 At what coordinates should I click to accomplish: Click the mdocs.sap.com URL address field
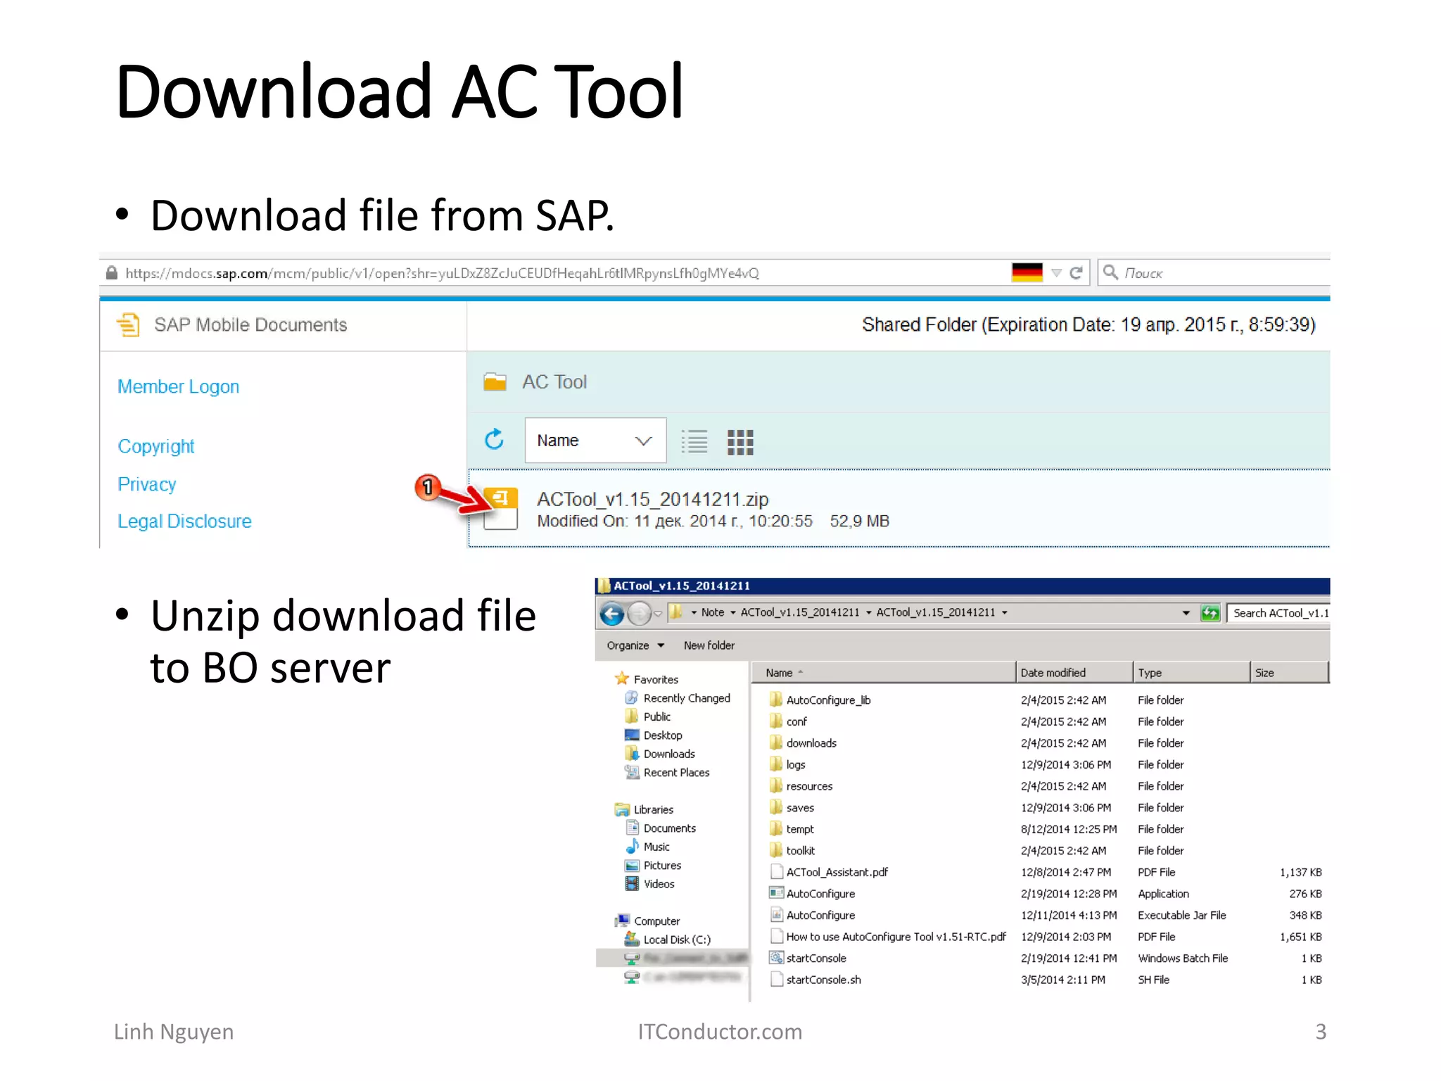(442, 273)
